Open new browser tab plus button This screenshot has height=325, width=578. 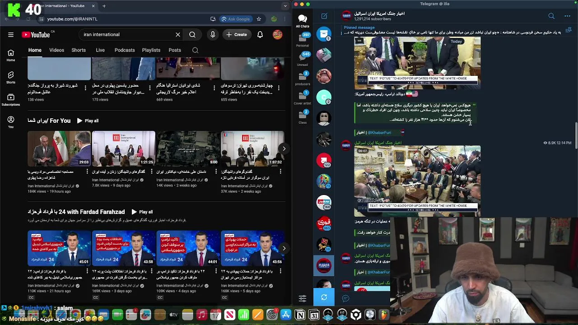pyautogui.click(x=104, y=6)
